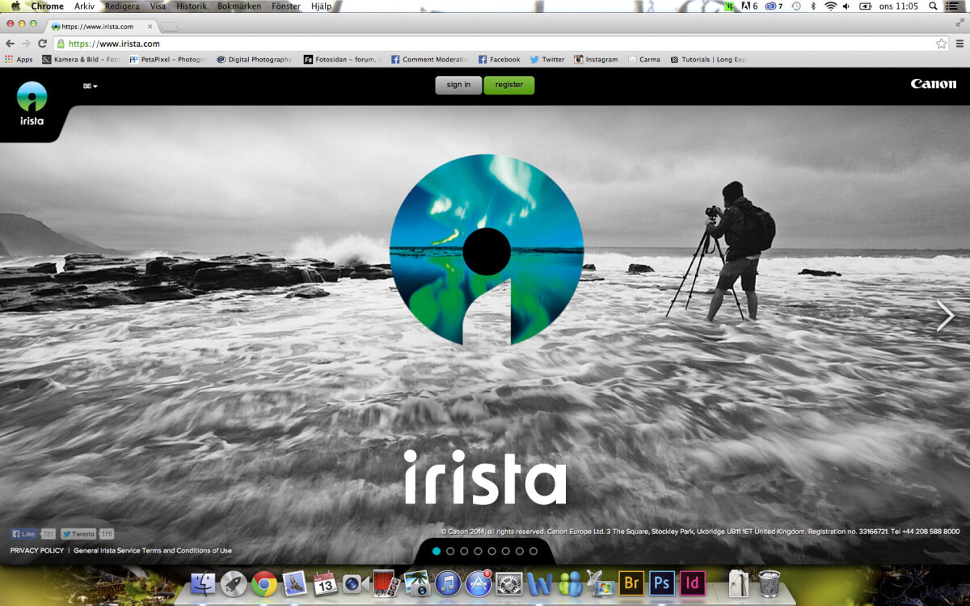Select the fourth carousel dot
This screenshot has height=606, width=970.
[x=478, y=551]
